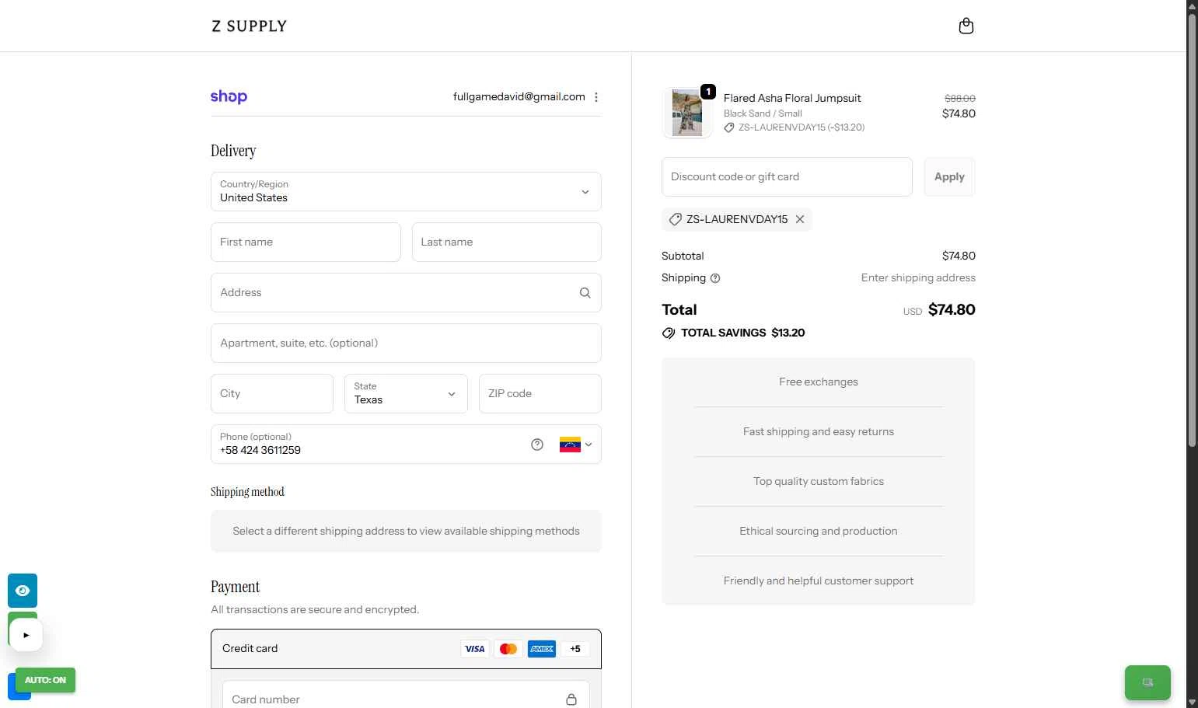Click Friendly and helpful customer support text
Image resolution: width=1198 pixels, height=708 pixels.
[x=819, y=581]
